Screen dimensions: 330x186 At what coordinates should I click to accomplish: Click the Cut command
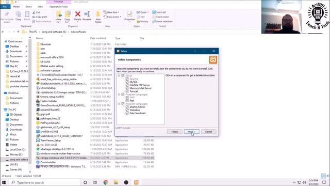pos(36,12)
